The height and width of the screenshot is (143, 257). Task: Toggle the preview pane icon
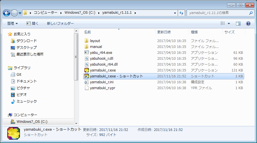point(238,24)
